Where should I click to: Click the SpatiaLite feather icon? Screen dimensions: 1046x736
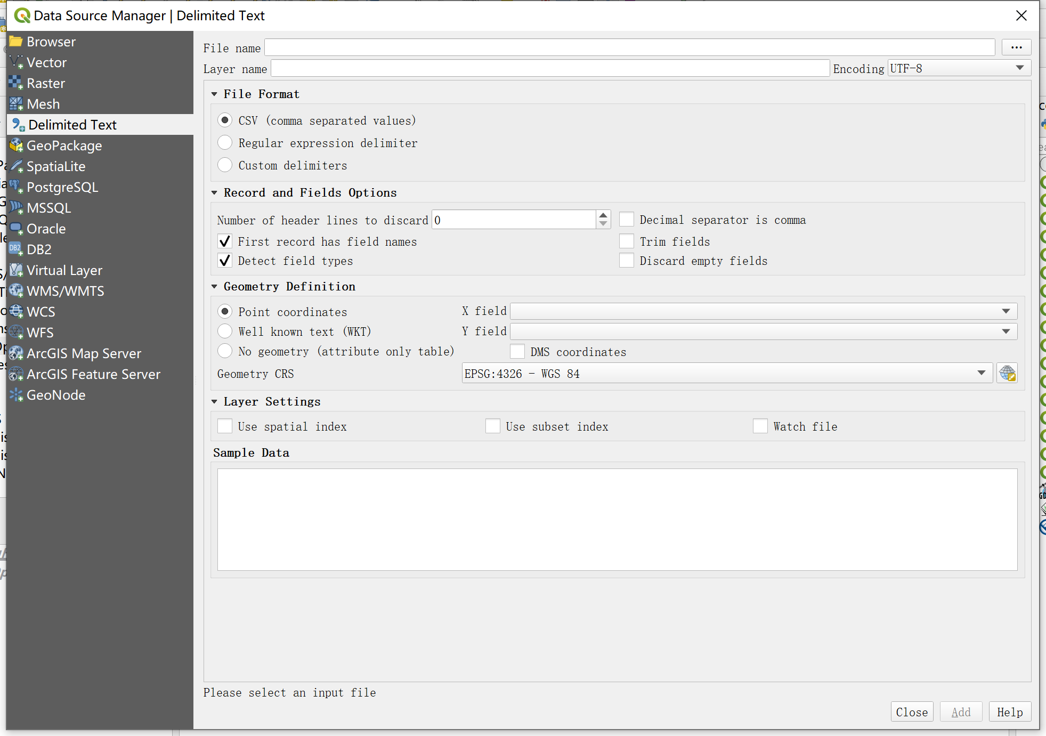[16, 166]
